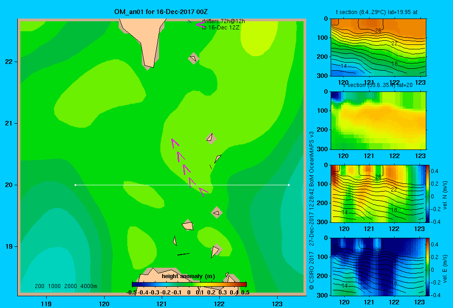Click longitude tick label 120 on main map

[x=104, y=303]
